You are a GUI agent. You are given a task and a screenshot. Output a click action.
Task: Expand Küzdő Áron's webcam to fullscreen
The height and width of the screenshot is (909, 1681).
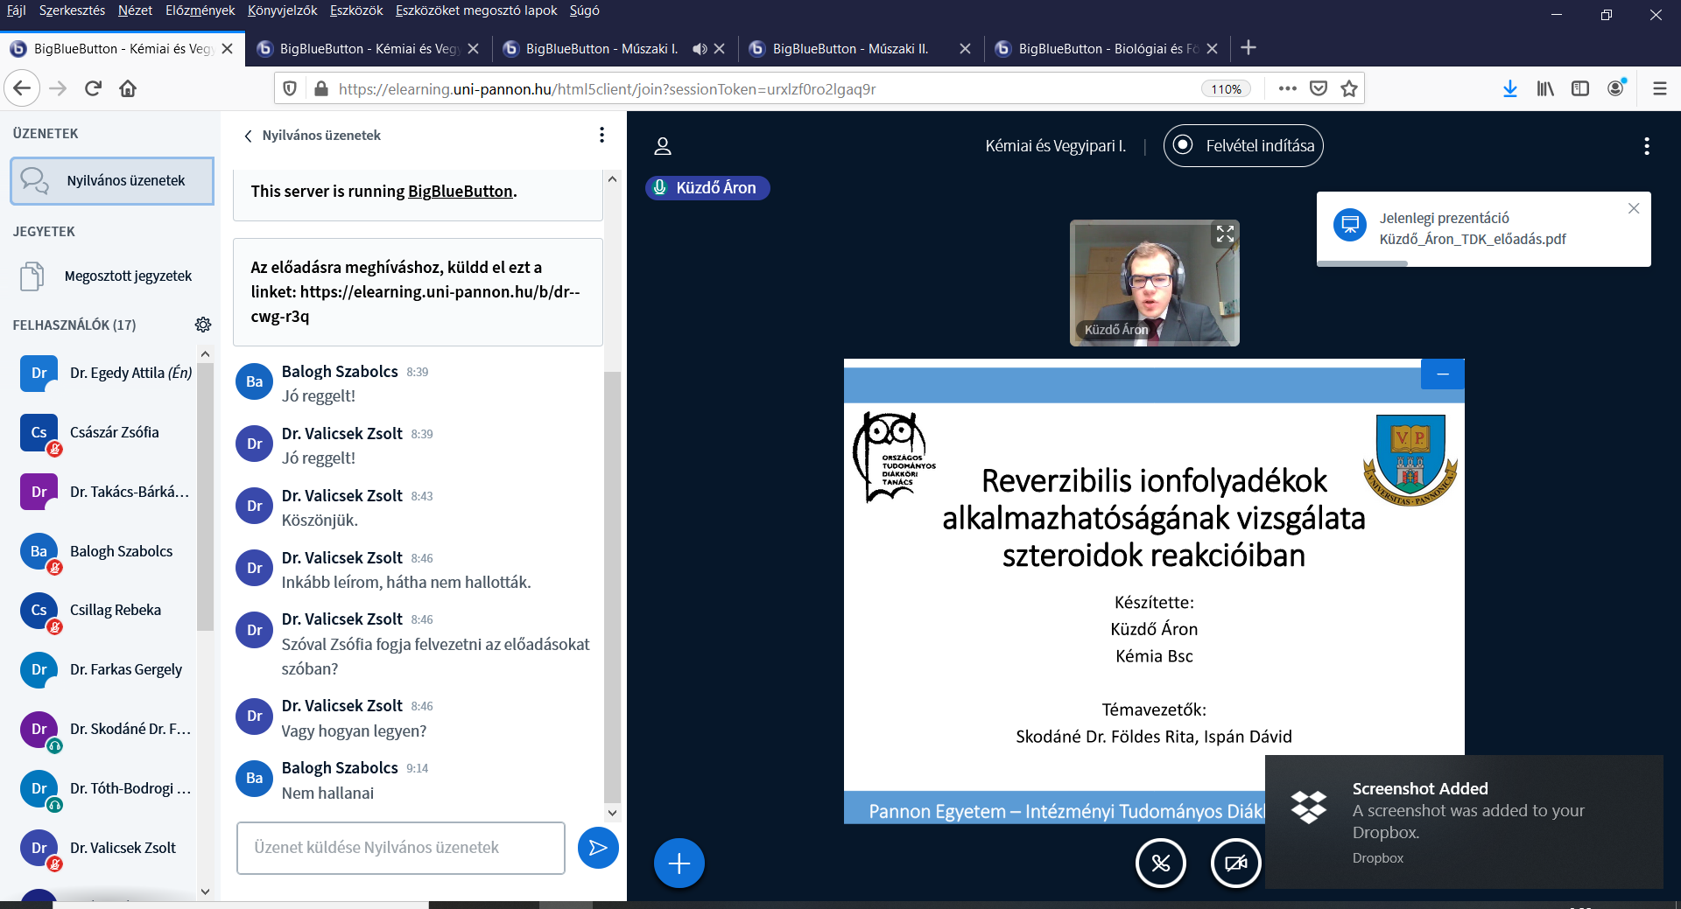click(x=1224, y=234)
